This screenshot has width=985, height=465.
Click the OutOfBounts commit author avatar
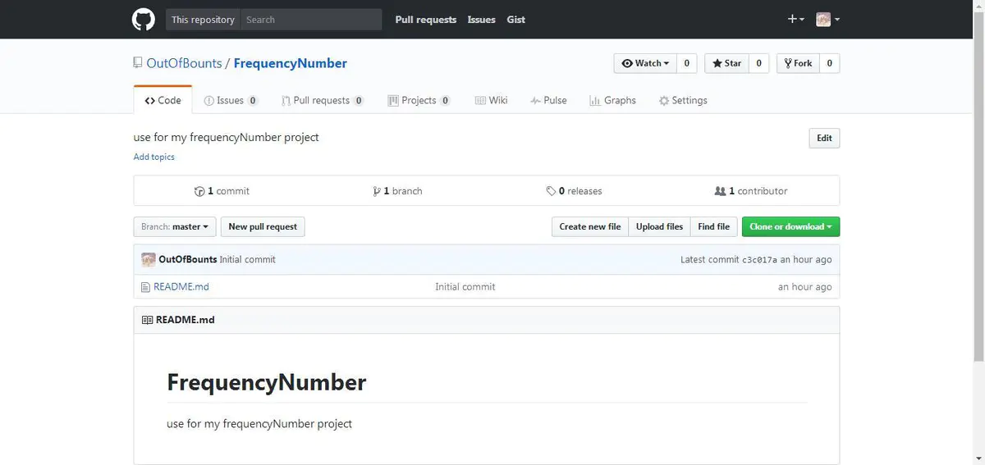point(149,259)
